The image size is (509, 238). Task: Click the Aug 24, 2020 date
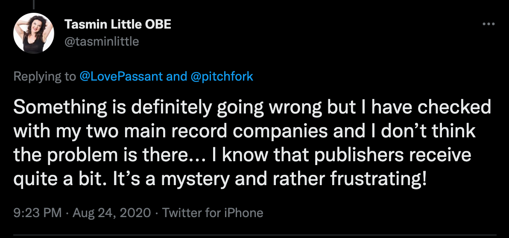(x=112, y=213)
